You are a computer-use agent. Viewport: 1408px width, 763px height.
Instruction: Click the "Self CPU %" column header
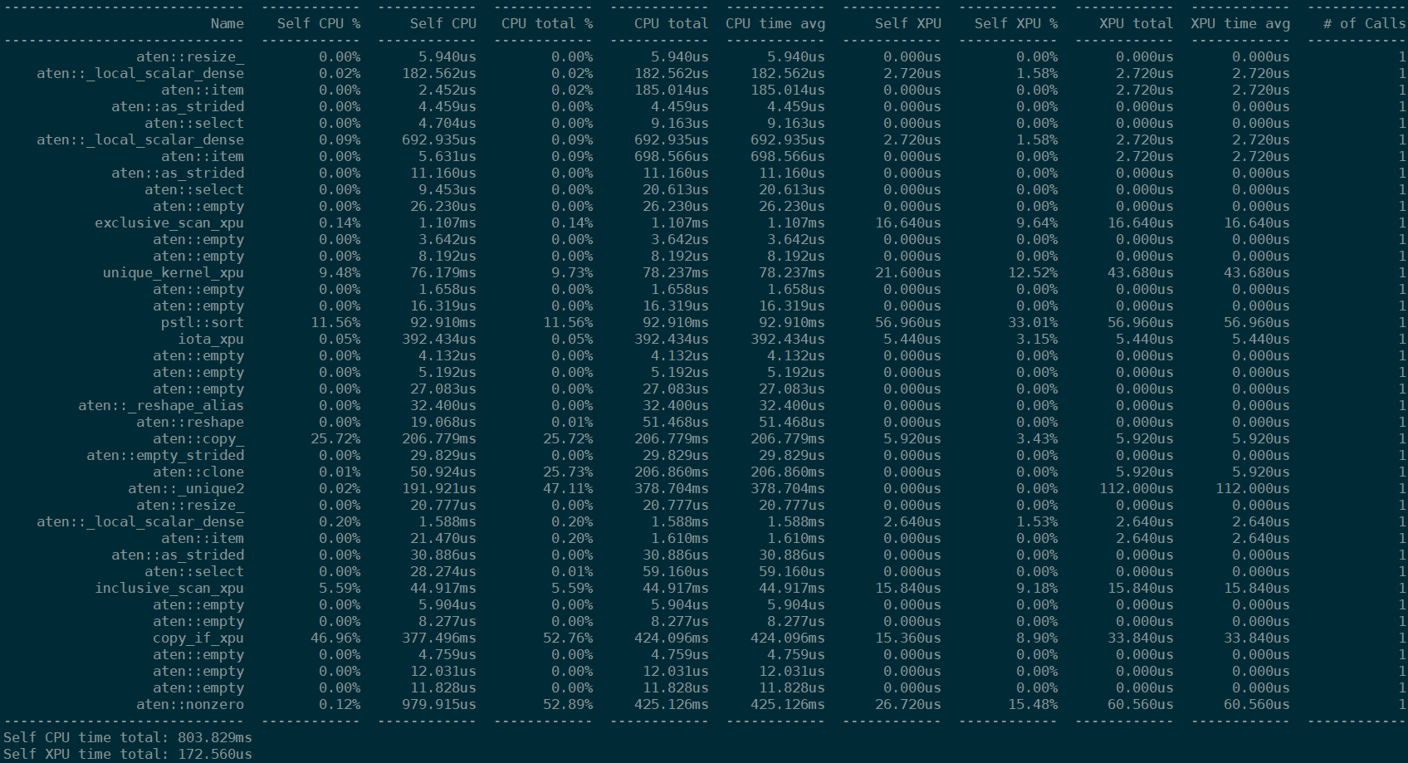(x=319, y=23)
